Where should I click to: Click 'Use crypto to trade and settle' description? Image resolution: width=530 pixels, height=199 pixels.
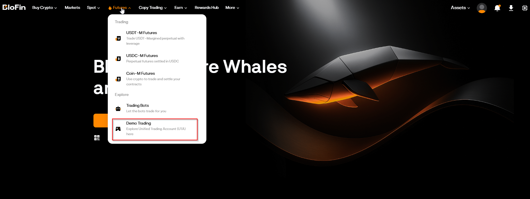click(153, 82)
